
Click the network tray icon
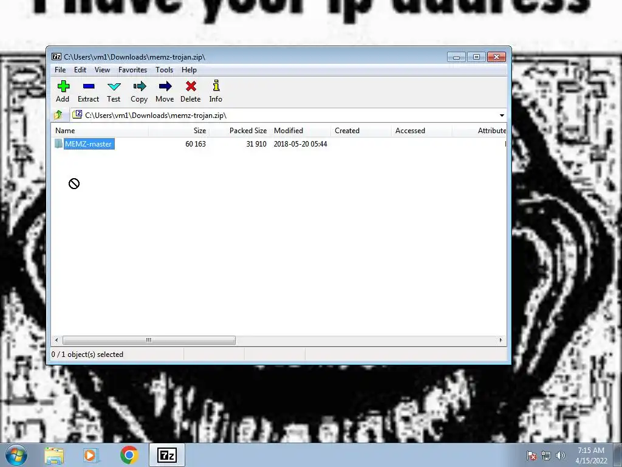tap(546, 456)
